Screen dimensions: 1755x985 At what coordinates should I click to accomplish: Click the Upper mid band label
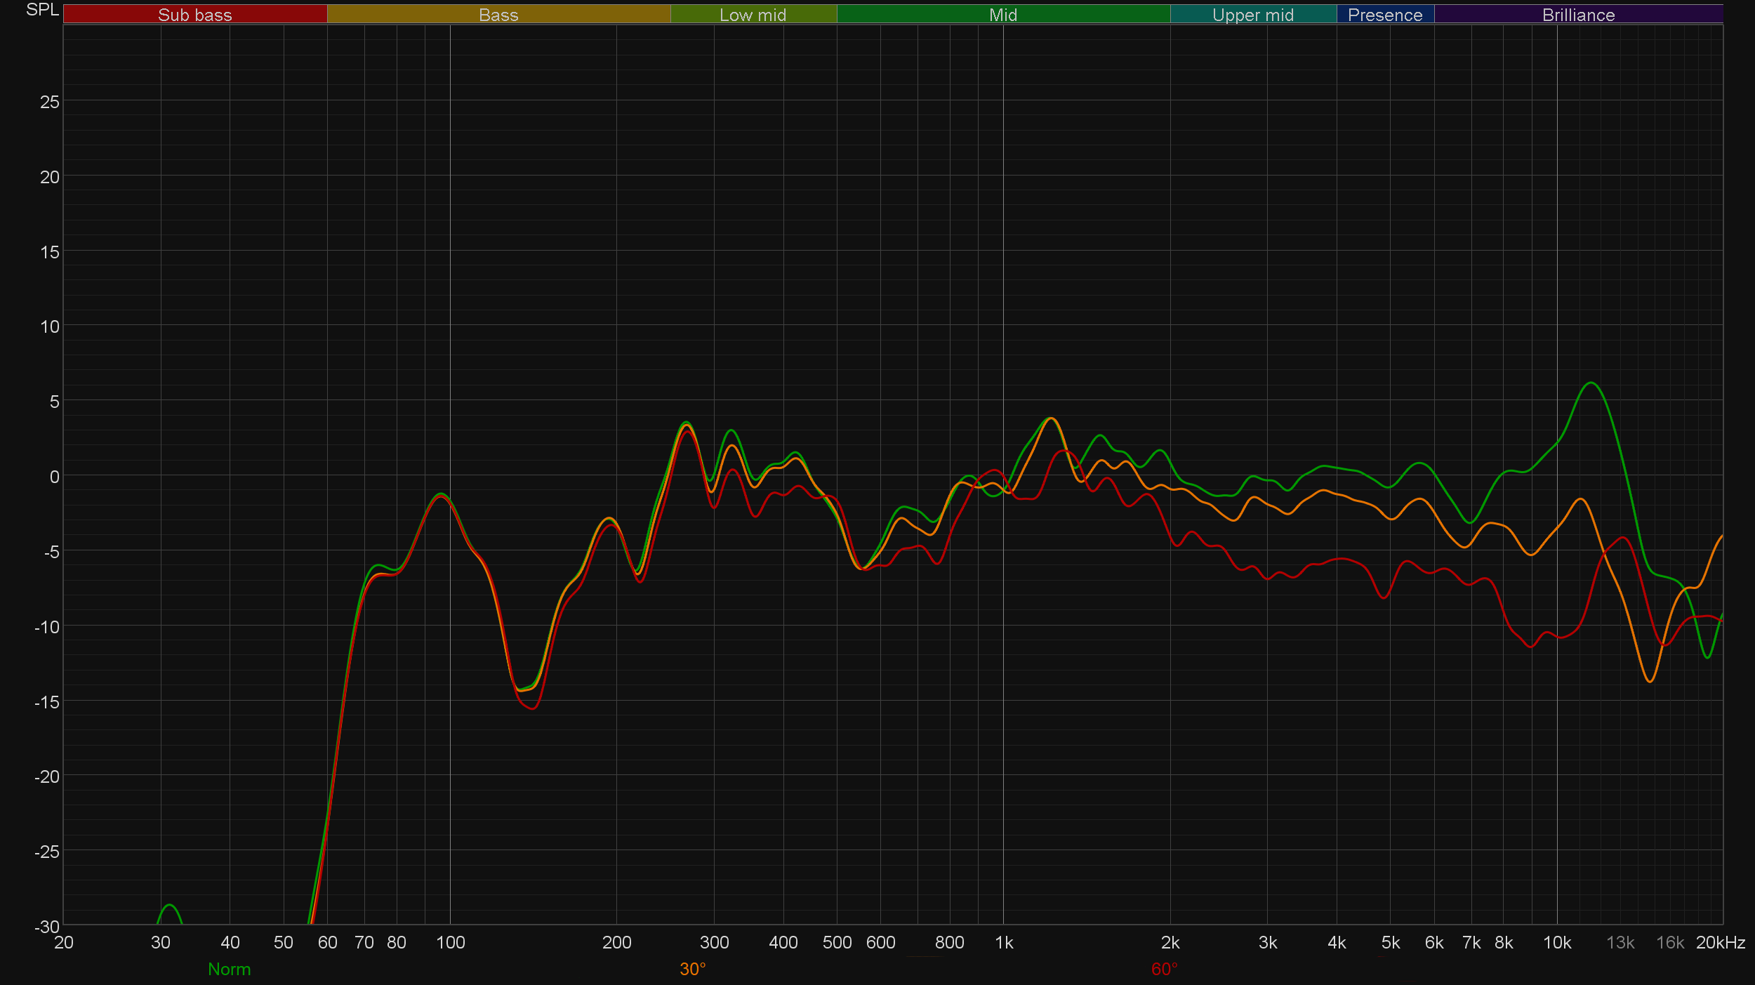(x=1252, y=15)
